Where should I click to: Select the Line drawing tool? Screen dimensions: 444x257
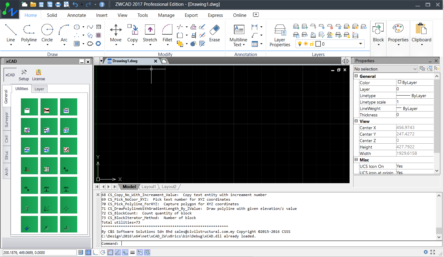pos(11,33)
